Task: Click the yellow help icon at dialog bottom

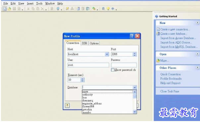Action: coord(67,105)
